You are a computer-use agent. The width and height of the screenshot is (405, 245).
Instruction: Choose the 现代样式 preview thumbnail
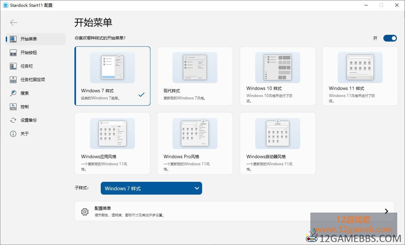coord(195,67)
